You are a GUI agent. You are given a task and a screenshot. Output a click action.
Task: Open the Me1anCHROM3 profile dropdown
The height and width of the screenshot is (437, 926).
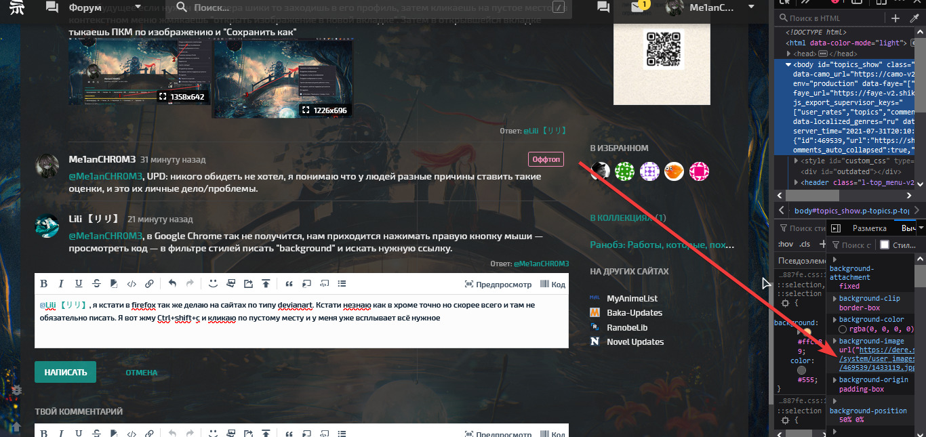pyautogui.click(x=751, y=7)
